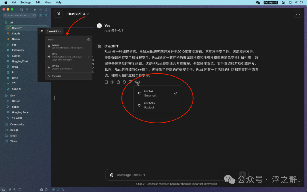Select GPT-3.5 Fastest in the popup

pos(157,105)
